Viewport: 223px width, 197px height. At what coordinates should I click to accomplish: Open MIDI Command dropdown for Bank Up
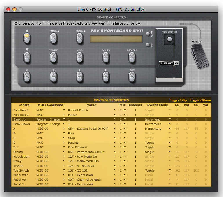point(64,119)
